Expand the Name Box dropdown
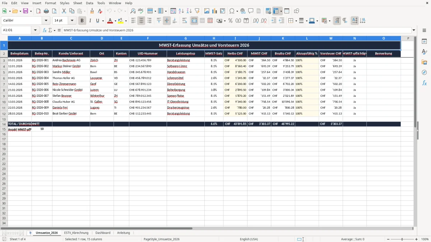 tap(35, 30)
